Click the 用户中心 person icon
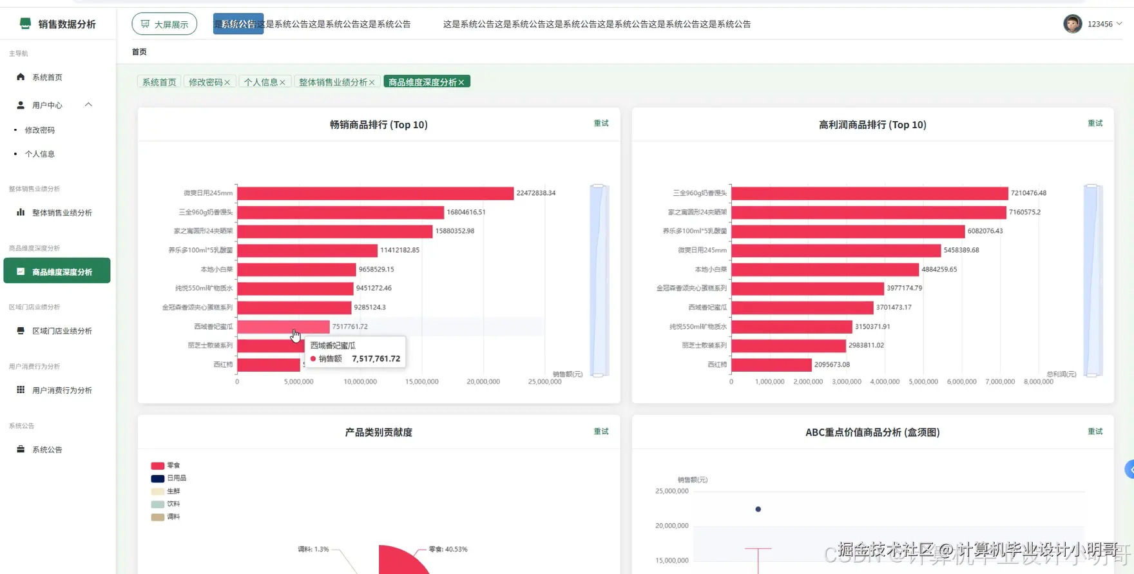This screenshot has width=1134, height=574. [21, 105]
